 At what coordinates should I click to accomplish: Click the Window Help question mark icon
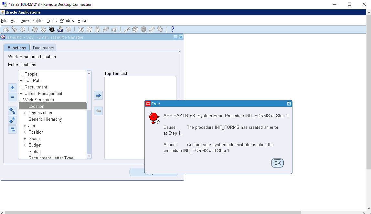(x=173, y=29)
